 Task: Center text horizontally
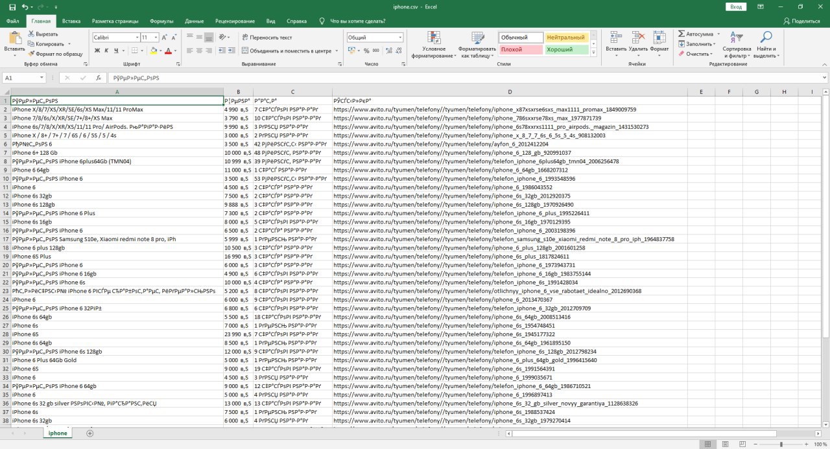[x=200, y=51]
